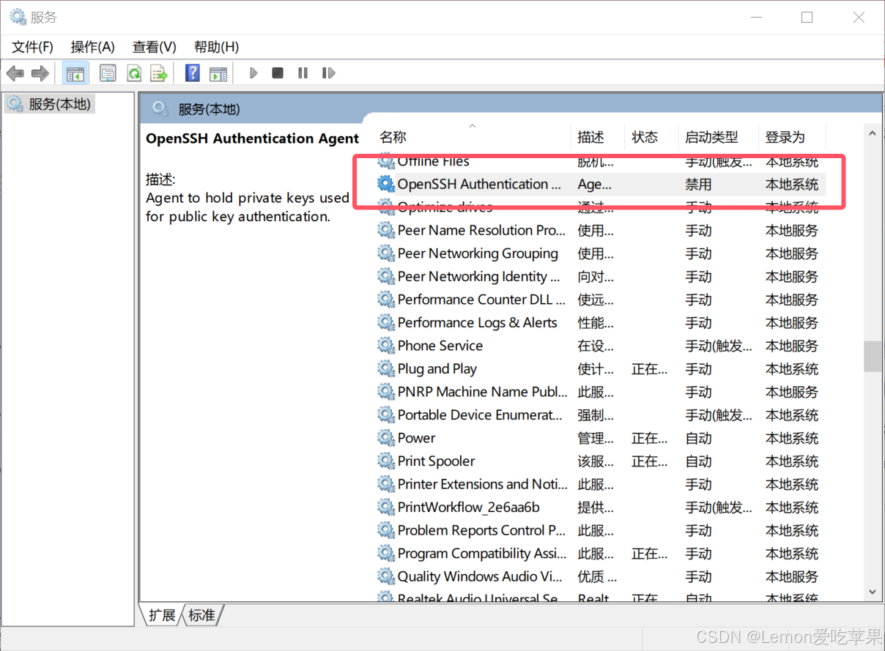Click the Back arrow toolbar icon
Screen dimensions: 885x651
(15, 73)
